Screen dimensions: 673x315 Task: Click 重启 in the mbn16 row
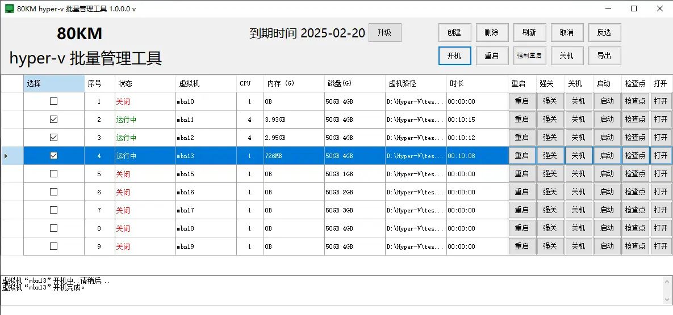522,191
